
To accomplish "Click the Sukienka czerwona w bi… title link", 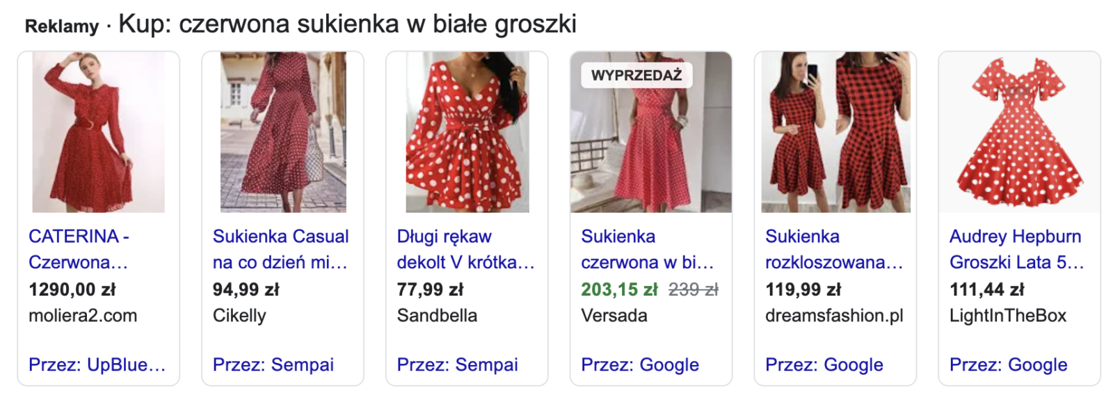I will pos(648,249).
